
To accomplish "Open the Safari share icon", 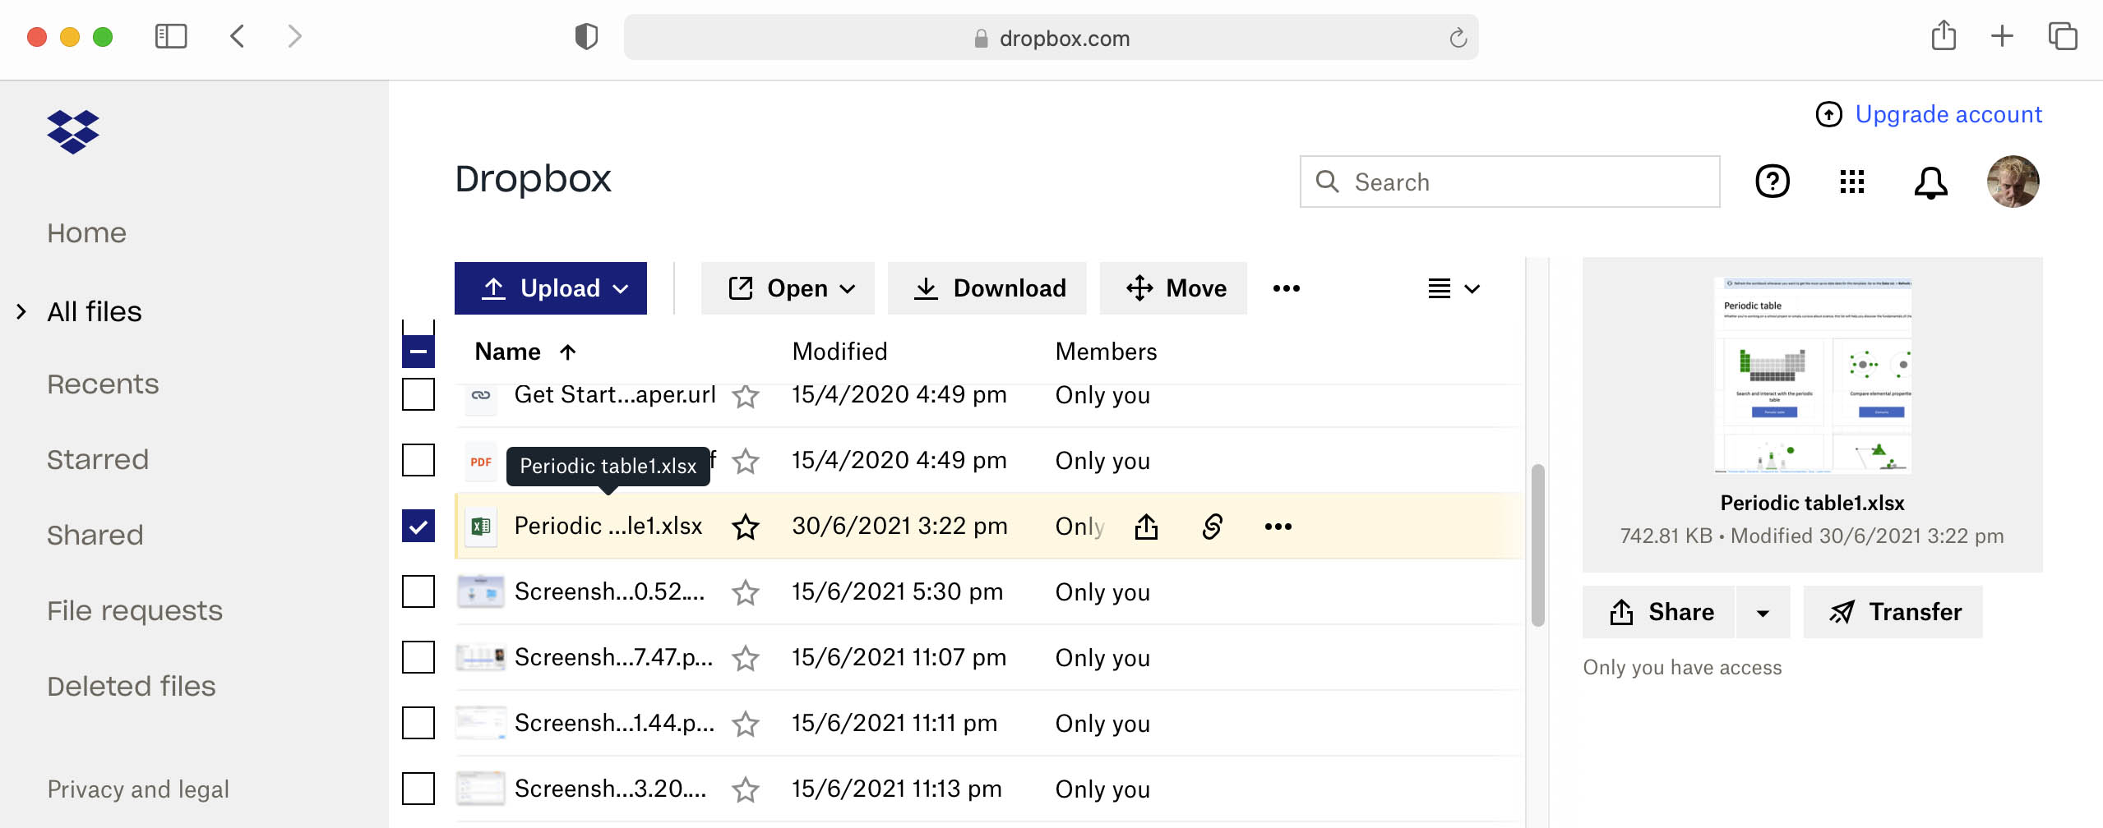I will click(x=1944, y=35).
